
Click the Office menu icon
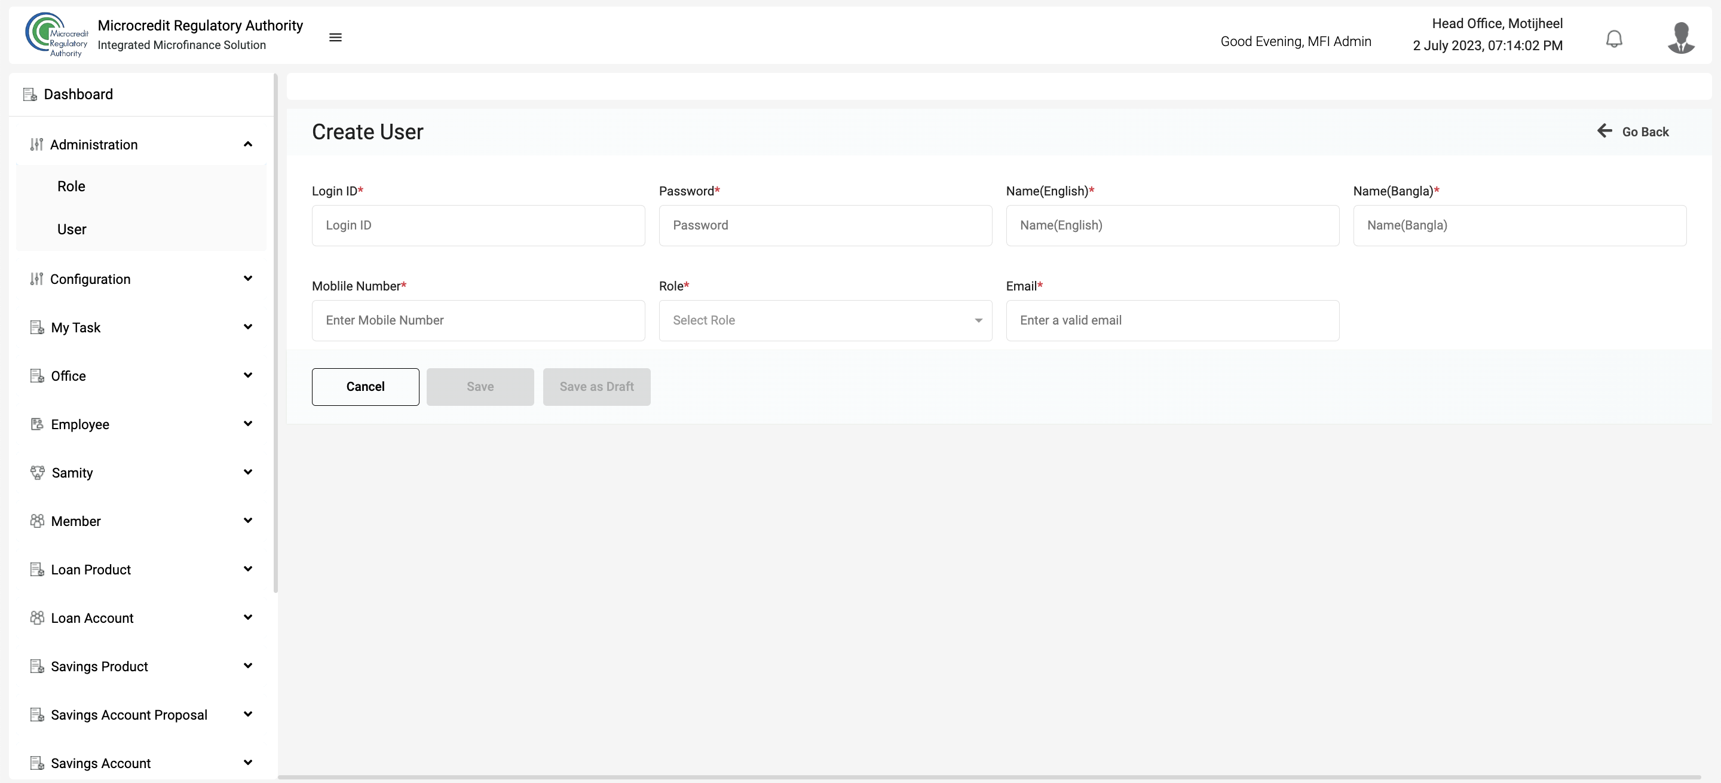tap(38, 375)
